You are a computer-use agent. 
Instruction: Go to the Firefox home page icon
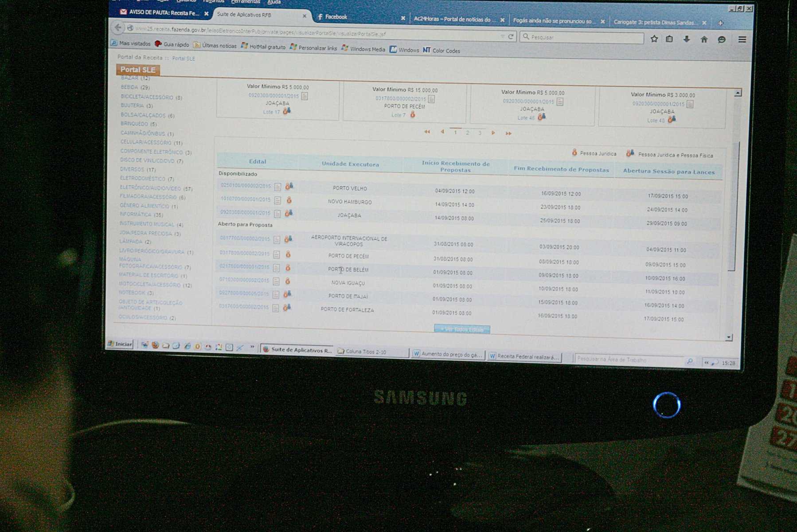704,39
